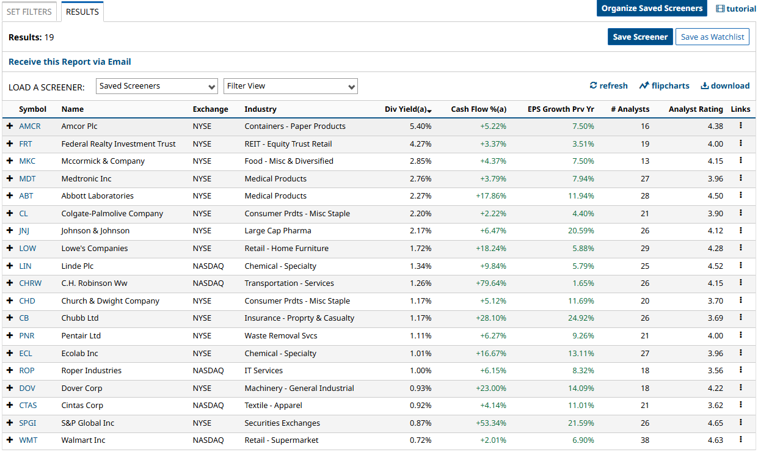This screenshot has width=758, height=452.
Task: Click the refresh icon
Action: pos(593,86)
